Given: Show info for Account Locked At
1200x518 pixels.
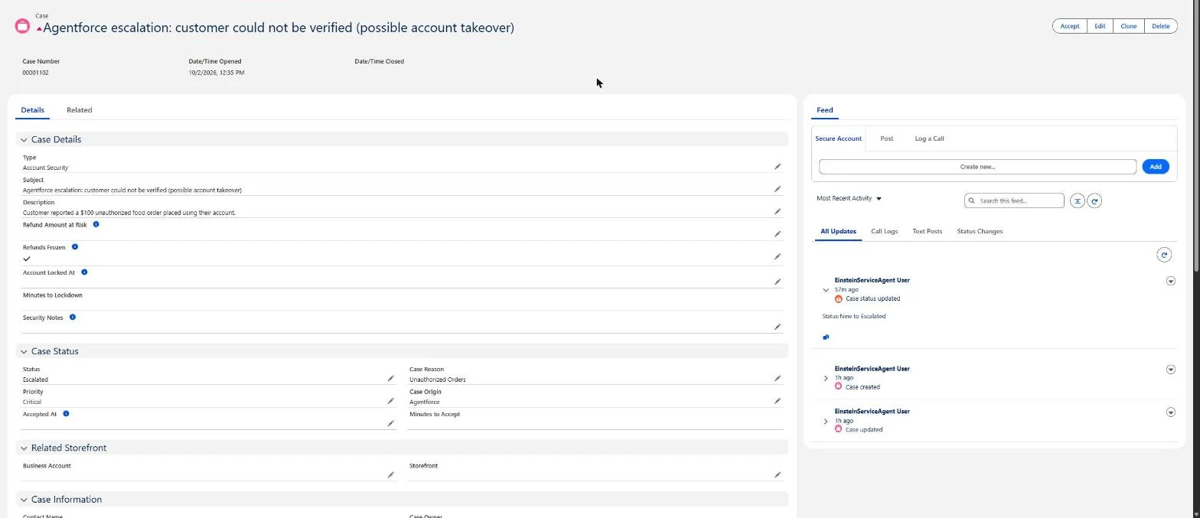Looking at the screenshot, I should [x=84, y=272].
